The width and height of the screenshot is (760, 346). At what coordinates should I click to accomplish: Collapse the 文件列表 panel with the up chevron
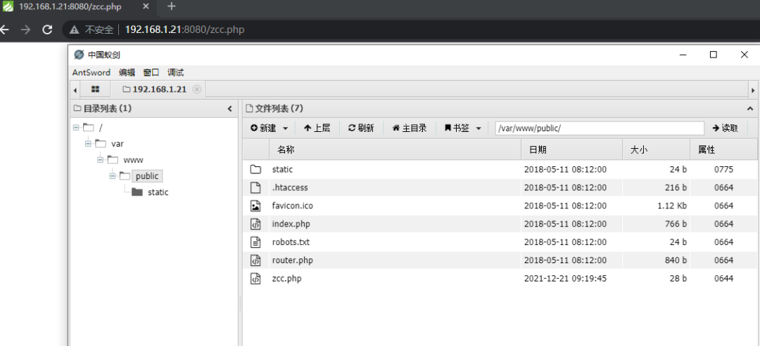coord(750,109)
